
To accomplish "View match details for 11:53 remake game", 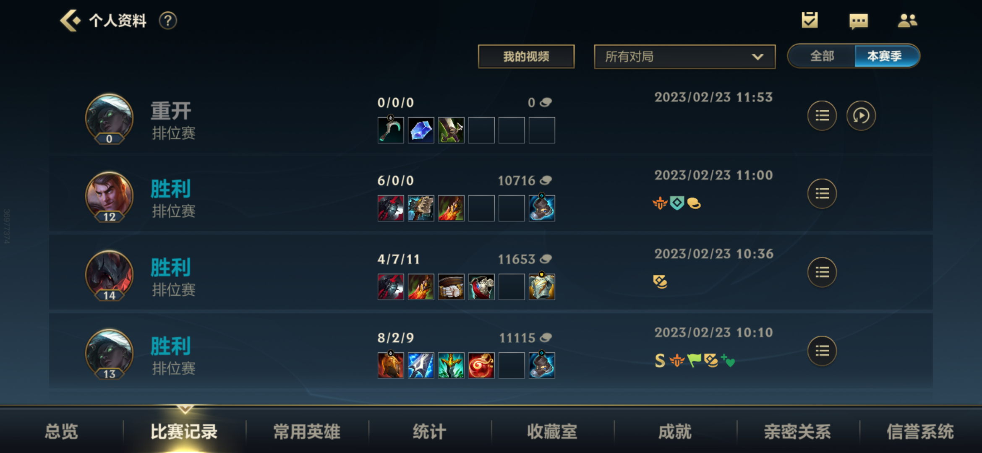I will (822, 116).
